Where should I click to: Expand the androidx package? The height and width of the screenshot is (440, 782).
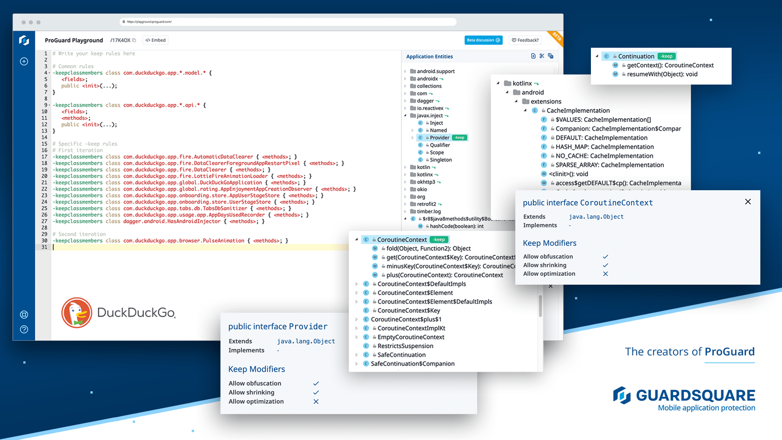[x=405, y=79]
